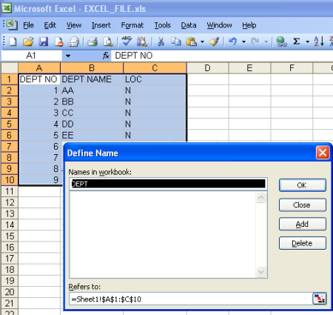Run the Spelling check icon
Screen dimensions: 333x315
click(x=127, y=42)
